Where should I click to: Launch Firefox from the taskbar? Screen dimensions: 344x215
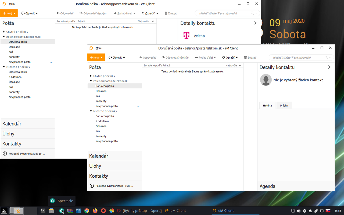coord(95,211)
